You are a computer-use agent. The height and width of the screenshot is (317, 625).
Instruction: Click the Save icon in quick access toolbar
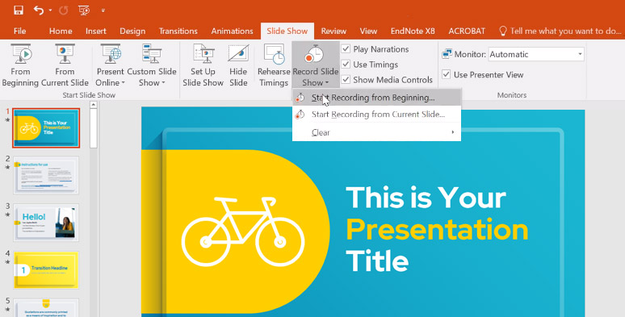coord(19,10)
